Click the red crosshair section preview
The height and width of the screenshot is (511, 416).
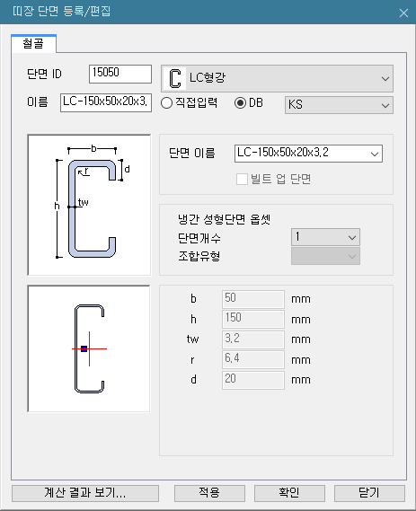(x=89, y=348)
